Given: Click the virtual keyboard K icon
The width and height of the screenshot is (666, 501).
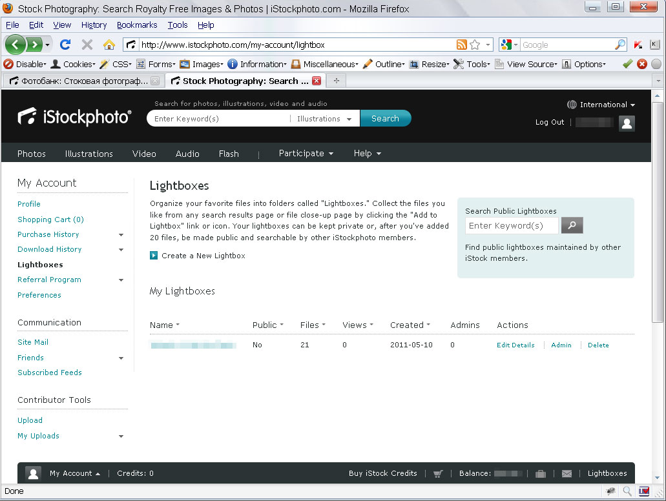Looking at the screenshot, I should point(654,44).
